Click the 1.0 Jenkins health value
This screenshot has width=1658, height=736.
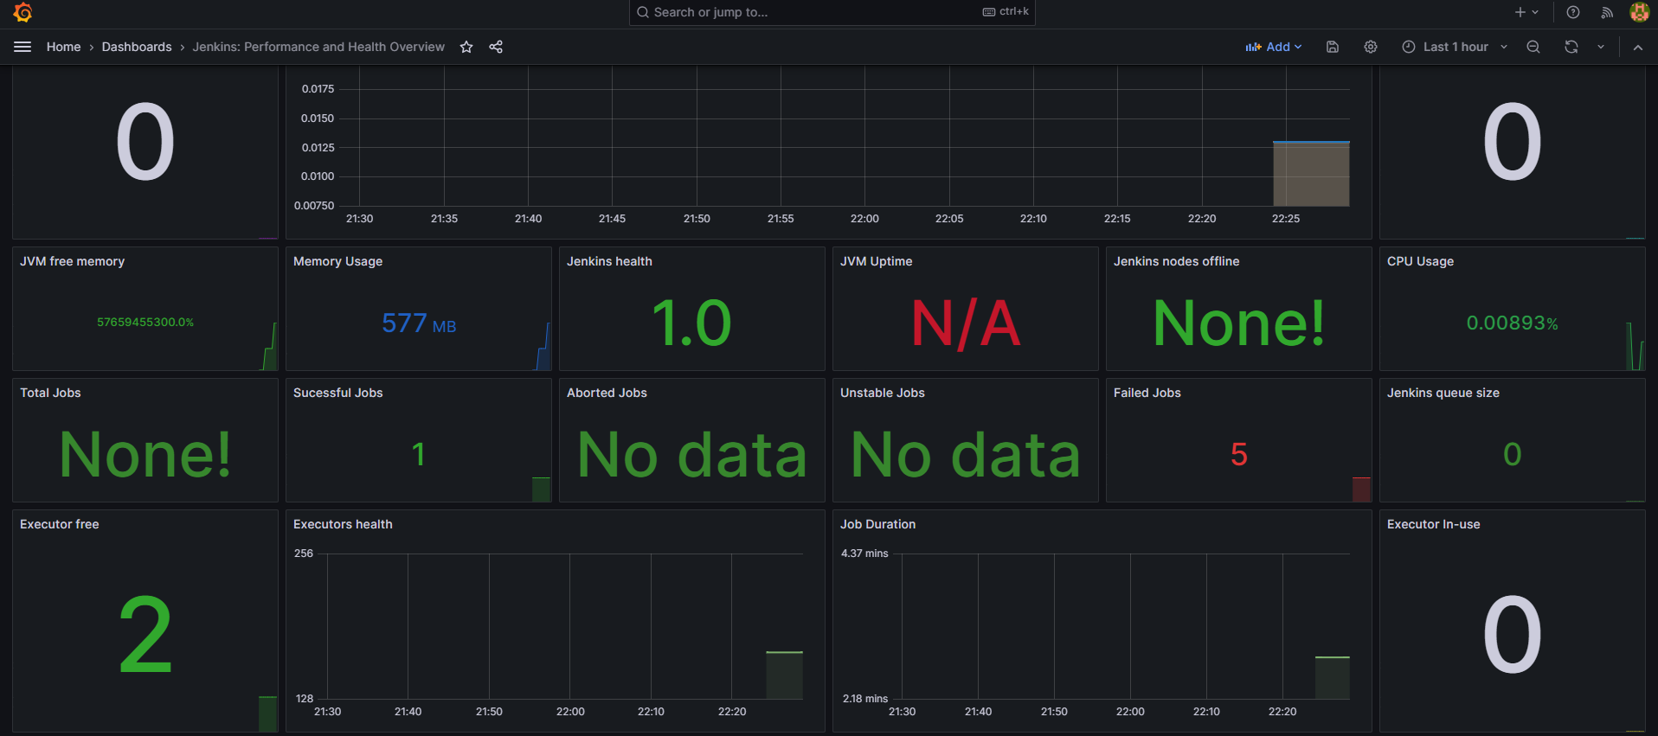coord(692,323)
